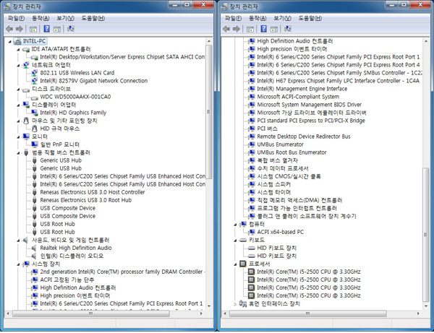Click Back arrow in left window toolbar
This screenshot has height=333, width=434.
(9, 29)
